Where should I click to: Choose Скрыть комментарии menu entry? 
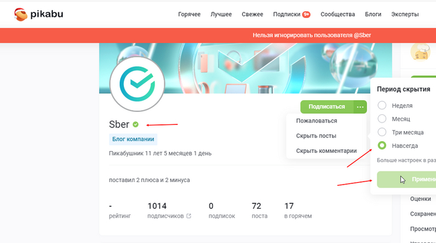point(326,150)
